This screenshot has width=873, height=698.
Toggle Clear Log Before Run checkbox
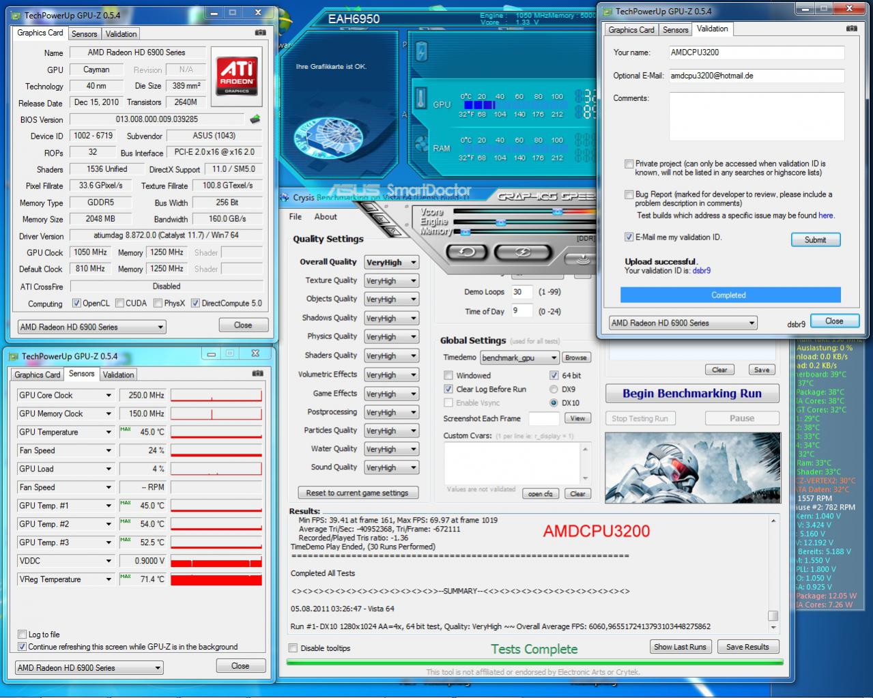point(448,389)
